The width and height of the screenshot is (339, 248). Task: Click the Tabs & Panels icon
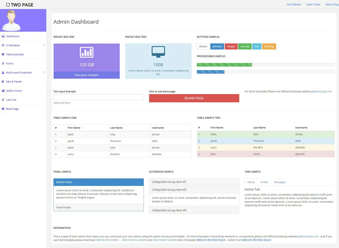pyautogui.click(x=3, y=82)
